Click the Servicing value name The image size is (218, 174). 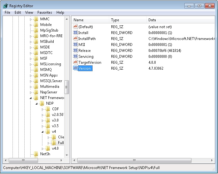point(86,57)
